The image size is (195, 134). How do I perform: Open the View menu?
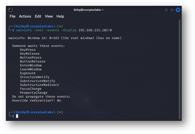tap(49, 16)
